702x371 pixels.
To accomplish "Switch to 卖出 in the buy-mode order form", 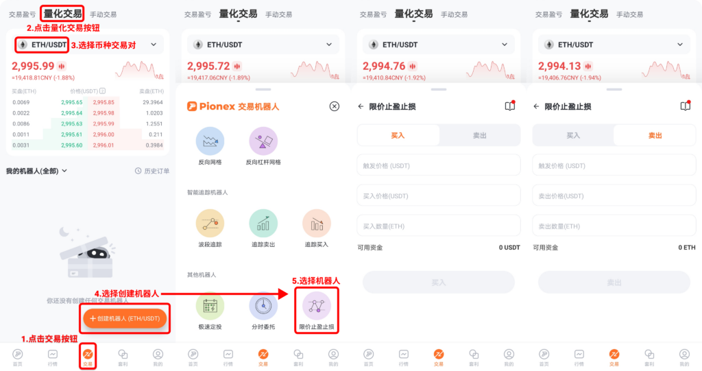I will click(479, 135).
